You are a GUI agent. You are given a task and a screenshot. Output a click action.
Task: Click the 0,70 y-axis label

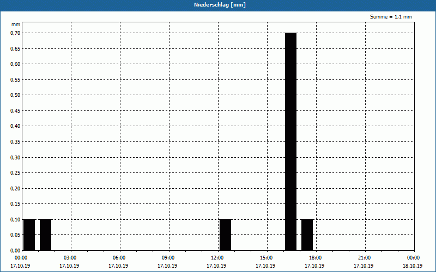click(x=15, y=33)
